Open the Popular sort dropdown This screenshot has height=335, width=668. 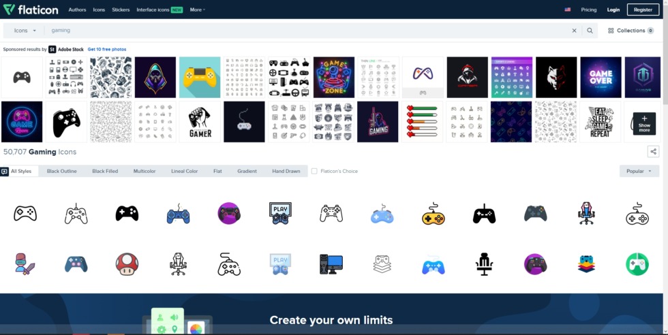click(x=639, y=171)
